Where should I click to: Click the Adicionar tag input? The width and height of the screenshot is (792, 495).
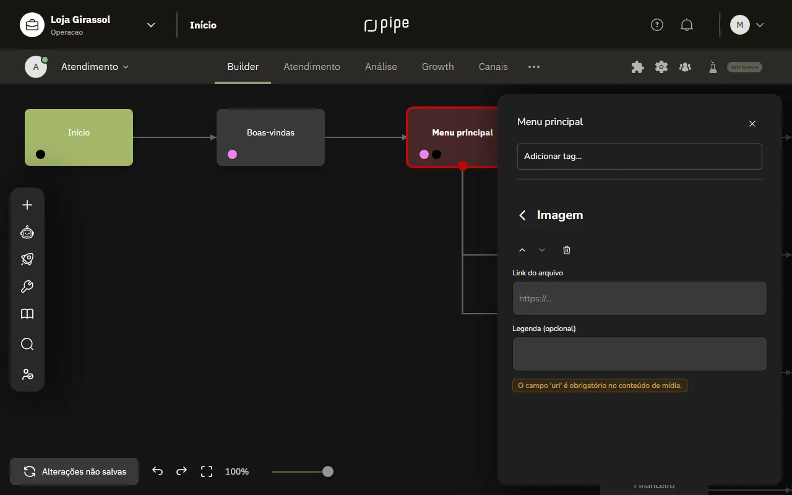click(640, 157)
